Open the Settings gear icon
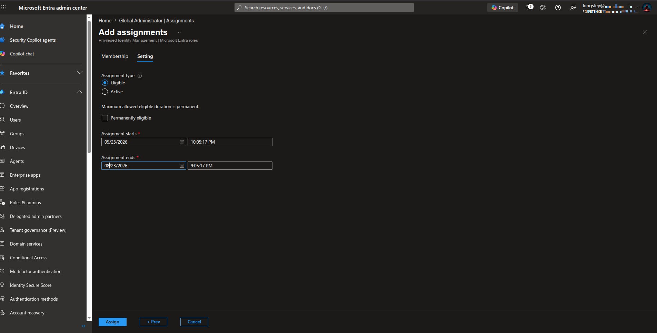This screenshot has width=657, height=333. 543,8
